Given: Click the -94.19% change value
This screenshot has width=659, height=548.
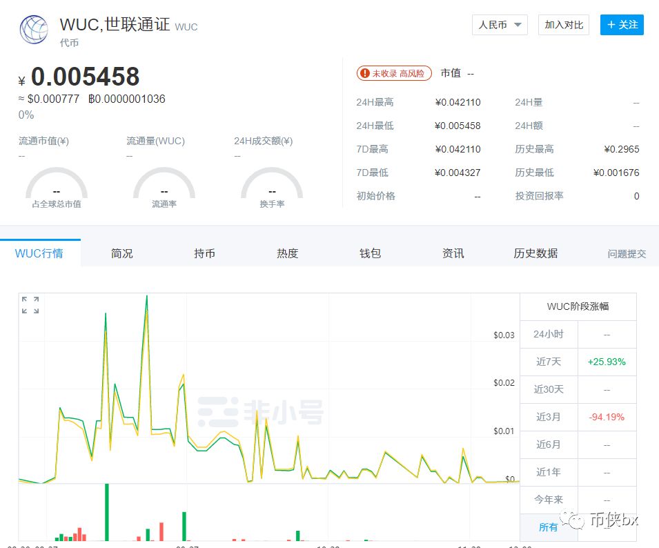Looking at the screenshot, I should [x=607, y=418].
